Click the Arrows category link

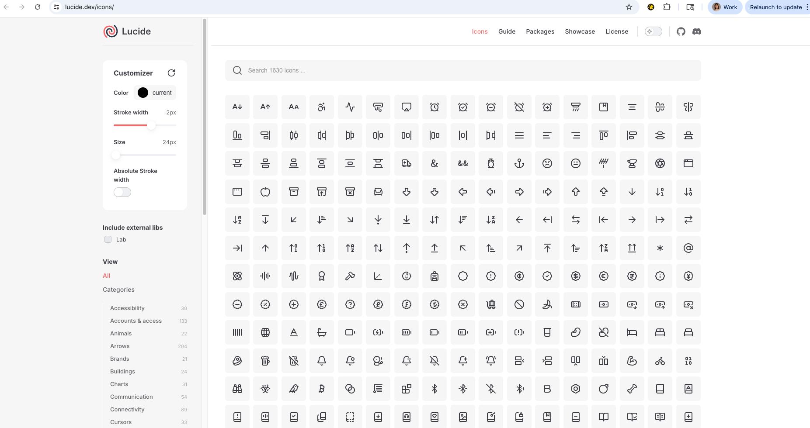pyautogui.click(x=120, y=346)
